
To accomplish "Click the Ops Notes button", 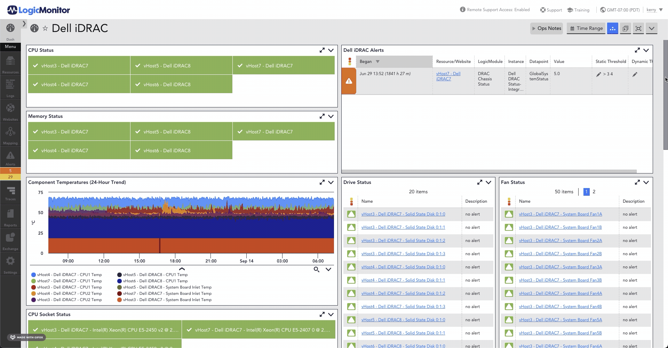I will tap(547, 29).
